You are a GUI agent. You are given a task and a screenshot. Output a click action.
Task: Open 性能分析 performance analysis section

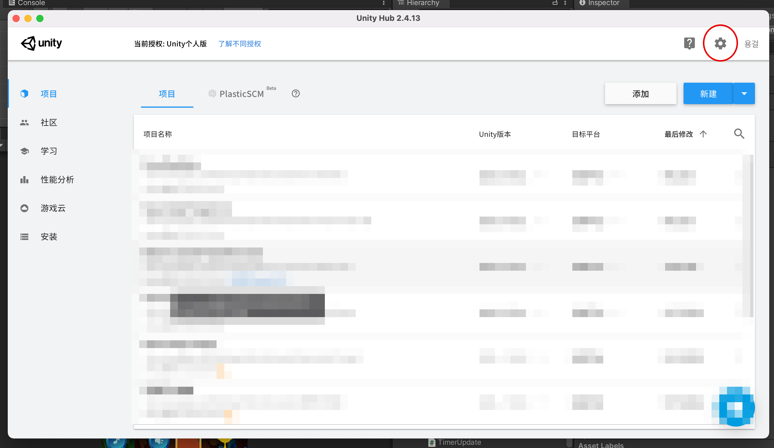pos(57,180)
